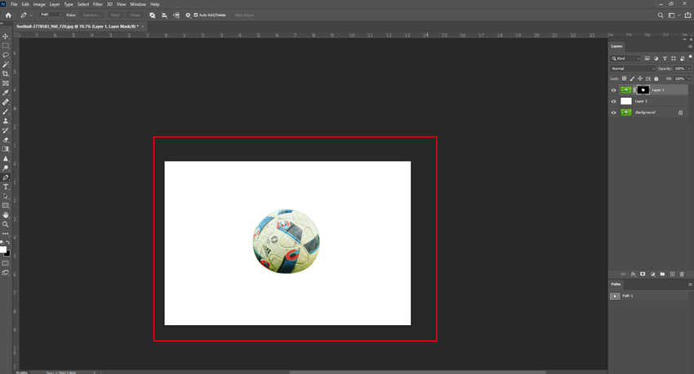Open the File menu

pyautogui.click(x=14, y=4)
